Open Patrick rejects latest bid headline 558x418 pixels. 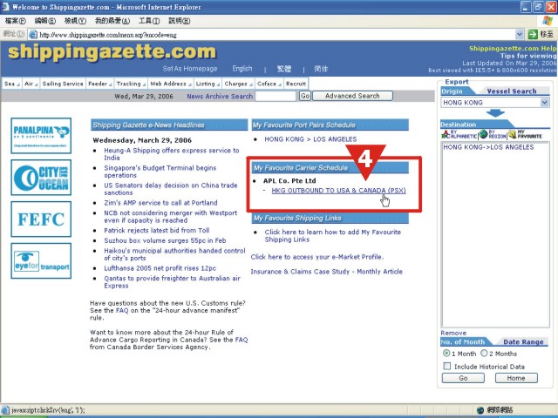tap(157, 230)
